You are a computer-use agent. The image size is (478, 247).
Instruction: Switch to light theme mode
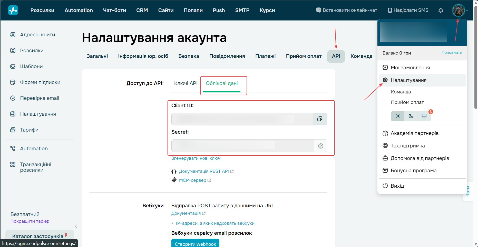coord(398,116)
